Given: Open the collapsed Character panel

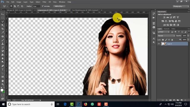Looking at the screenshot, I should pyautogui.click(x=154, y=39).
